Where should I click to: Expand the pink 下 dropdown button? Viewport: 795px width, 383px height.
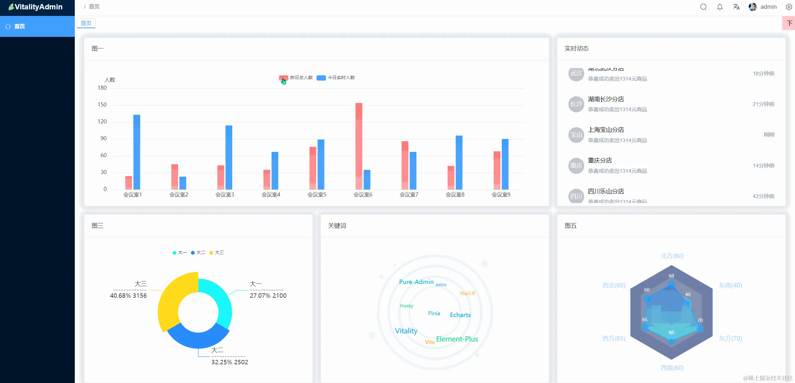tap(789, 23)
